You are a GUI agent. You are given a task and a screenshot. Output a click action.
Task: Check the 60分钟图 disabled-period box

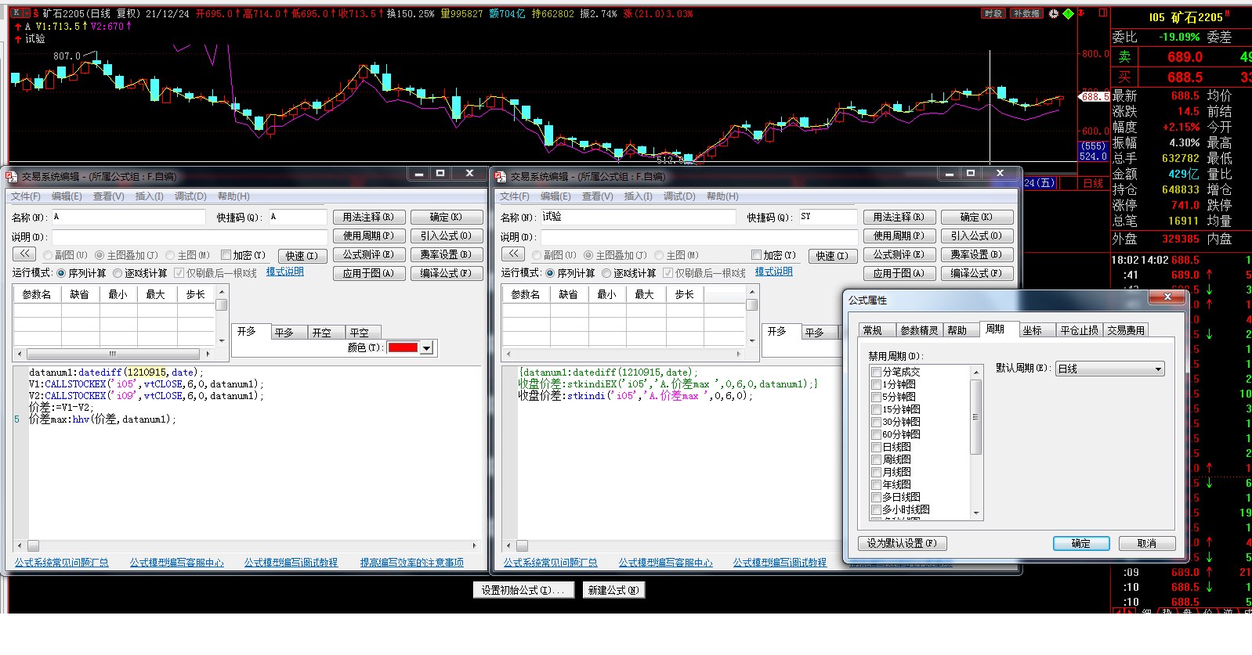point(877,435)
